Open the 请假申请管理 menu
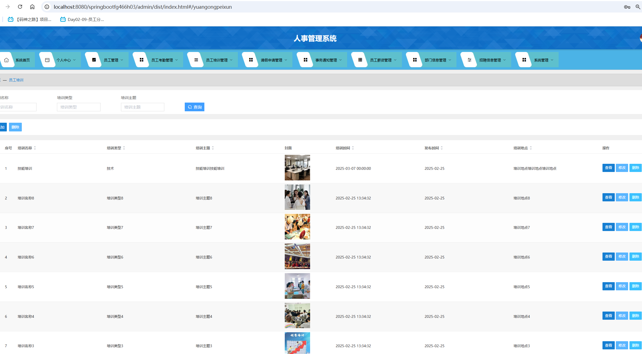The height and width of the screenshot is (354, 642). pyautogui.click(x=271, y=60)
